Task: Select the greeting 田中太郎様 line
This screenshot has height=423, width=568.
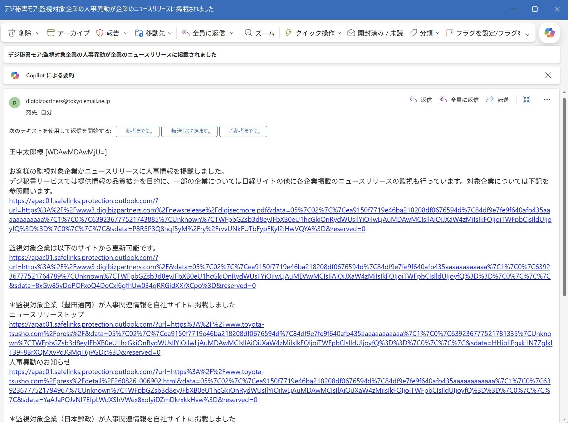Action: tap(58, 152)
